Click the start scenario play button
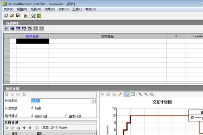The image size is (203, 135). [6, 28]
